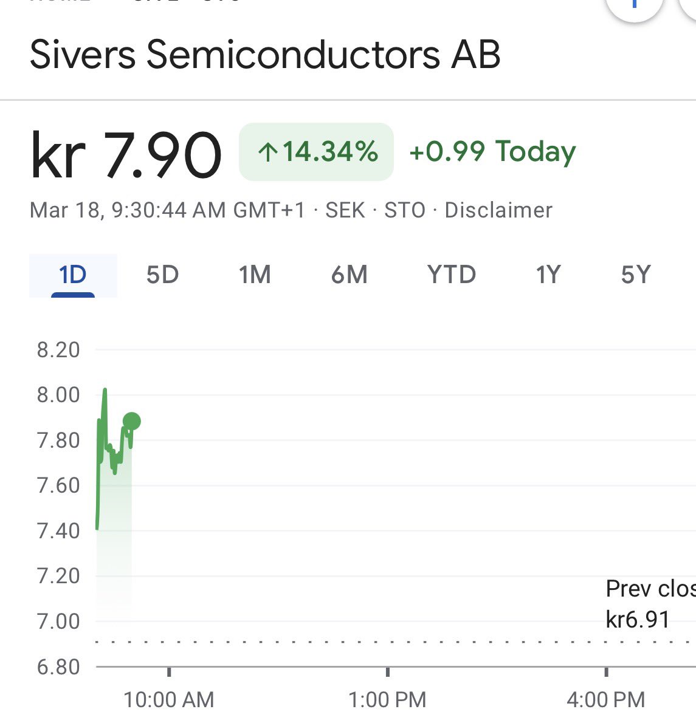Select the 1Y range tab
Screen dimensions: 696x726
[548, 275]
